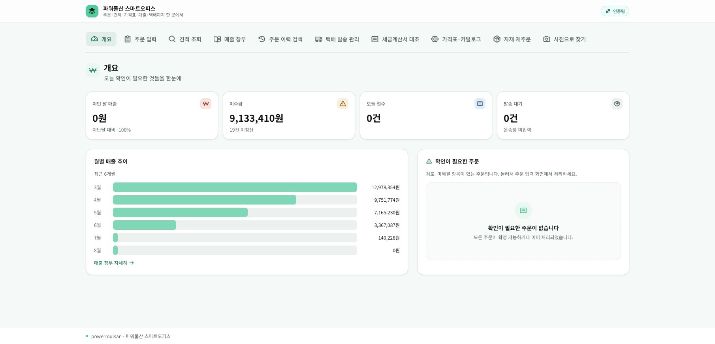Open the 택배 발송 관리 tab

[337, 39]
